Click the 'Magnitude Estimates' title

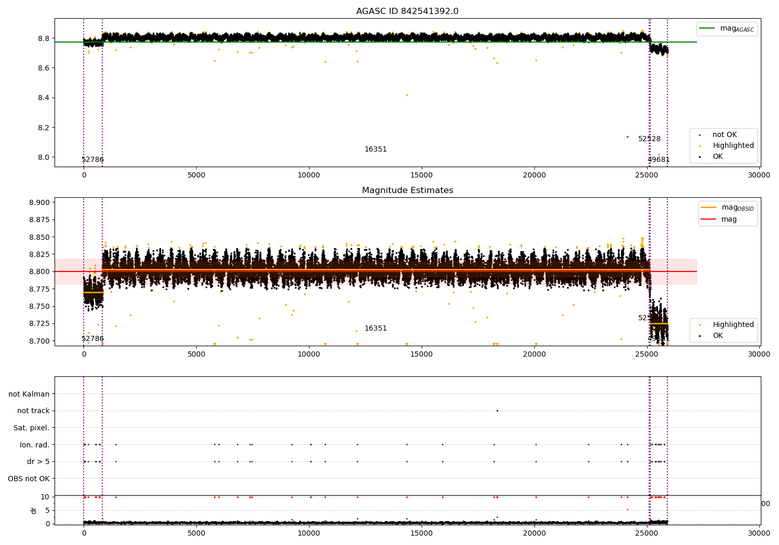[407, 190]
